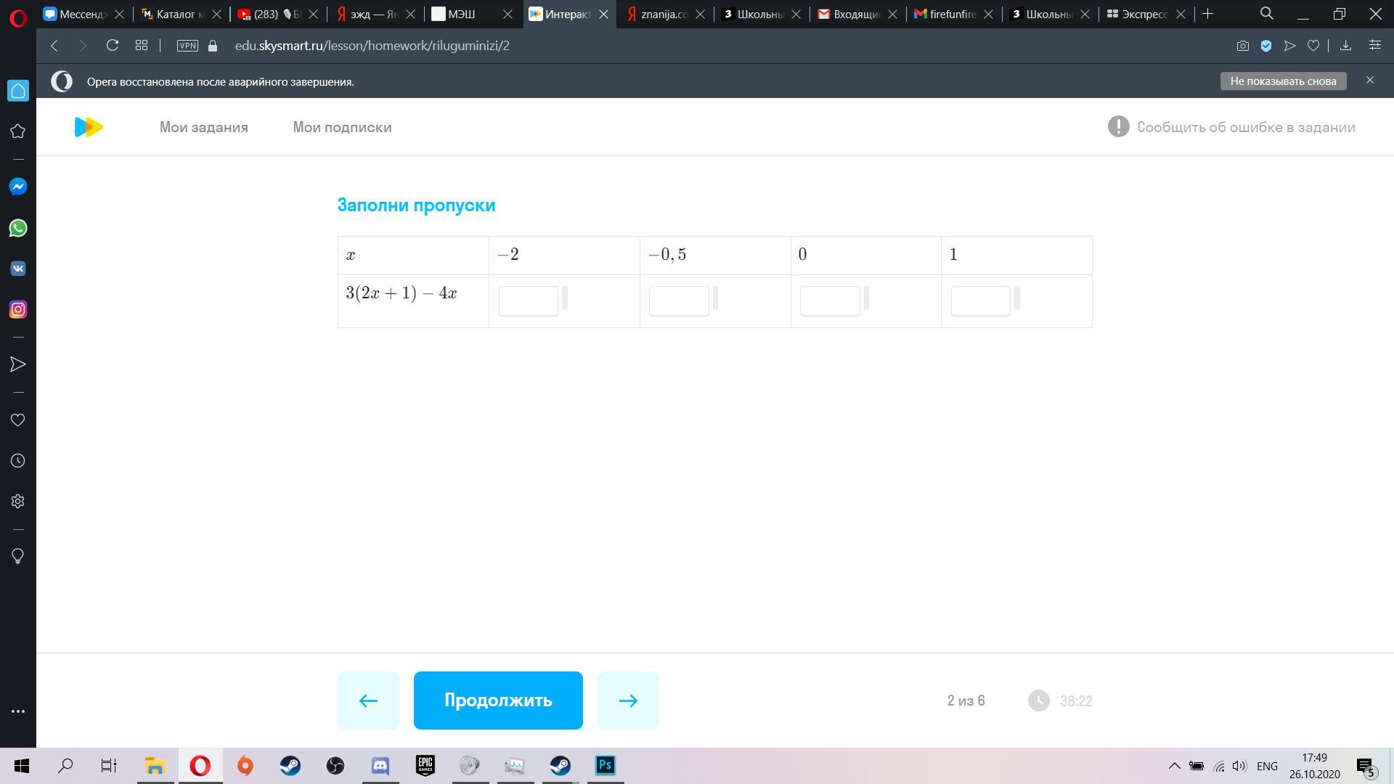Click Не показывать снова button
1394x784 pixels.
click(x=1282, y=81)
